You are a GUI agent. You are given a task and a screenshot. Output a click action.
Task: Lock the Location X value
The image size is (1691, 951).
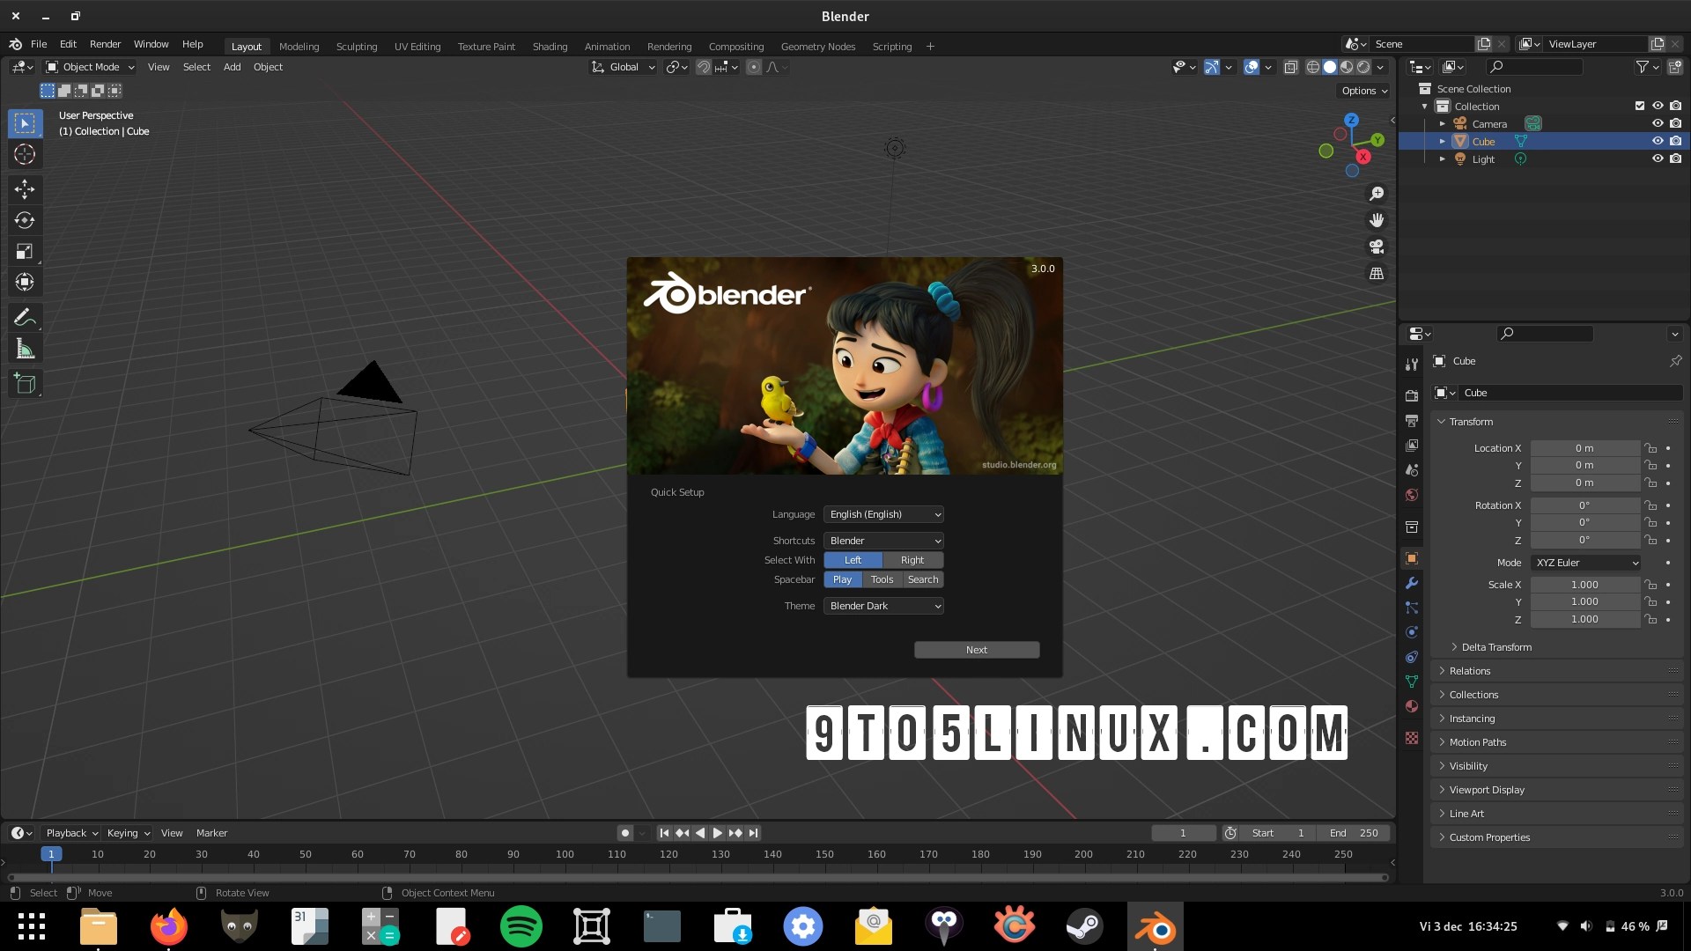click(1650, 448)
